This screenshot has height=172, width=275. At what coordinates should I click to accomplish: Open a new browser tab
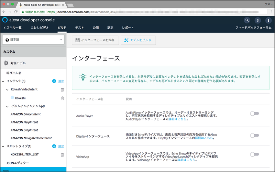[70, 5]
